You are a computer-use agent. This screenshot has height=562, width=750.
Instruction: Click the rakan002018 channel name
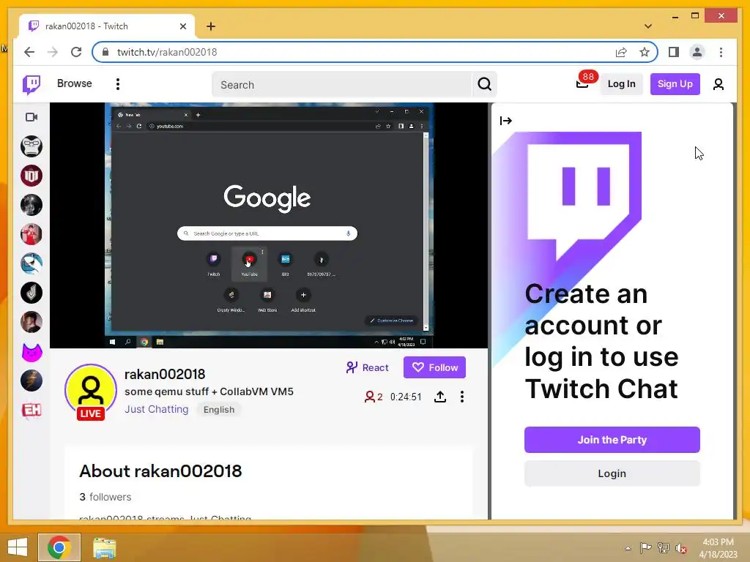[x=165, y=374]
